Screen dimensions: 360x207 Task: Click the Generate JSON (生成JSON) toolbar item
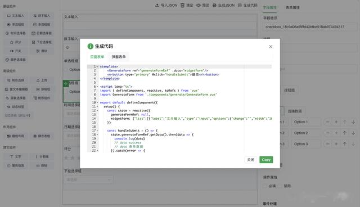pyautogui.click(x=224, y=5)
